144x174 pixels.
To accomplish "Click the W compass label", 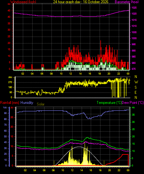I will tap(136, 82).
